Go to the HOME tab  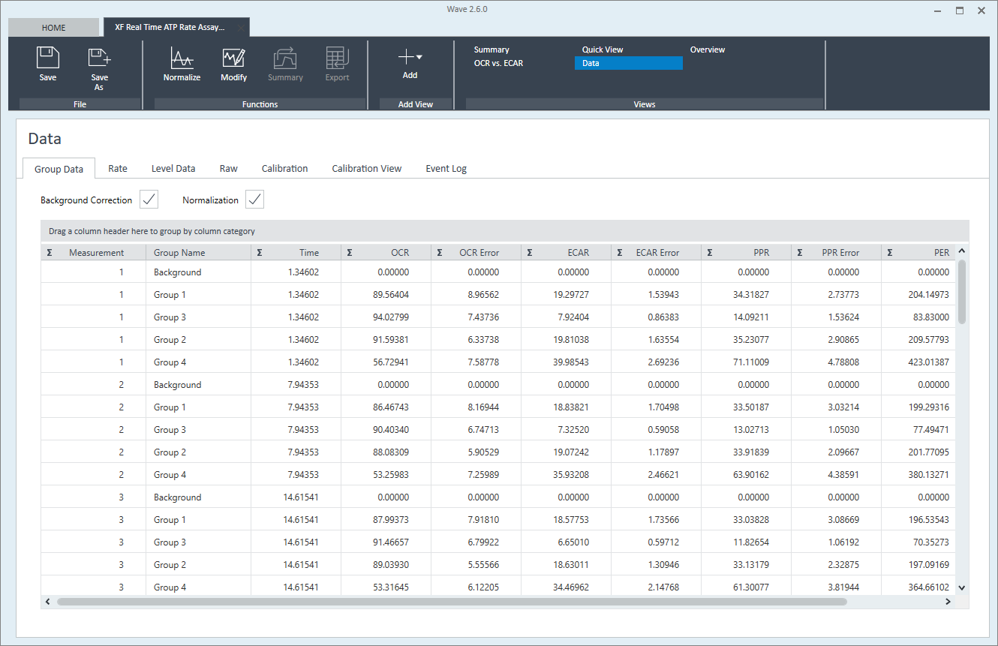click(x=53, y=28)
